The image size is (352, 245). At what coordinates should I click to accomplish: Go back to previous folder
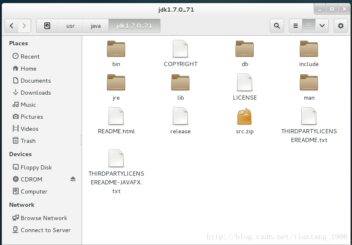12,26
